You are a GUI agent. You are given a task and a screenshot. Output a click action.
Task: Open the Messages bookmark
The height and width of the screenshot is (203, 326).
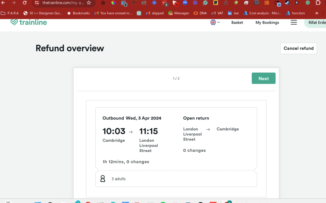tap(178, 13)
